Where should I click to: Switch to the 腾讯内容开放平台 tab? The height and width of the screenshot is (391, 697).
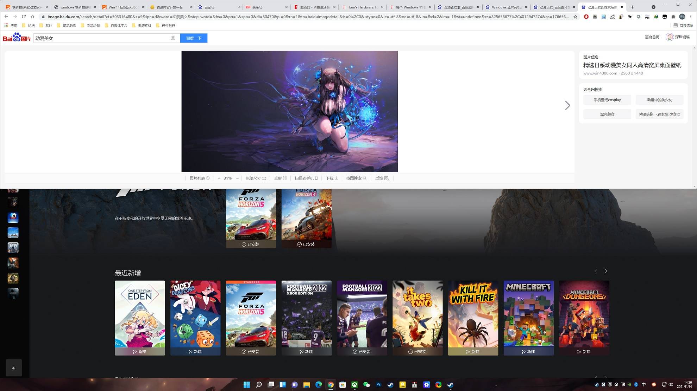tap(170, 7)
